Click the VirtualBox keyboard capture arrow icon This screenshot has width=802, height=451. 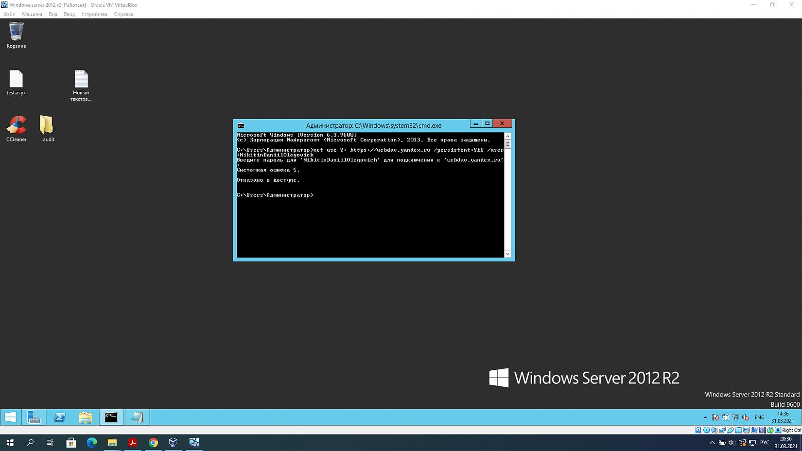[778, 430]
